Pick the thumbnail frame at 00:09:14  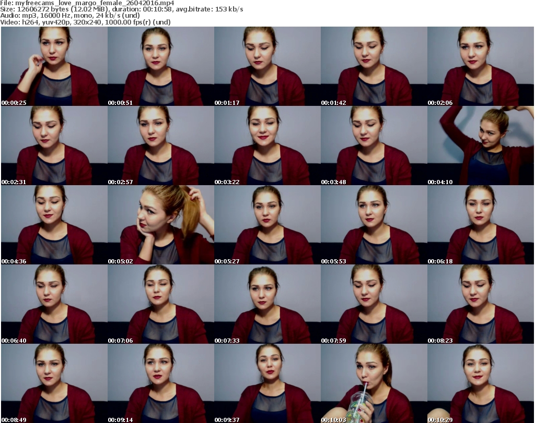pos(161,383)
